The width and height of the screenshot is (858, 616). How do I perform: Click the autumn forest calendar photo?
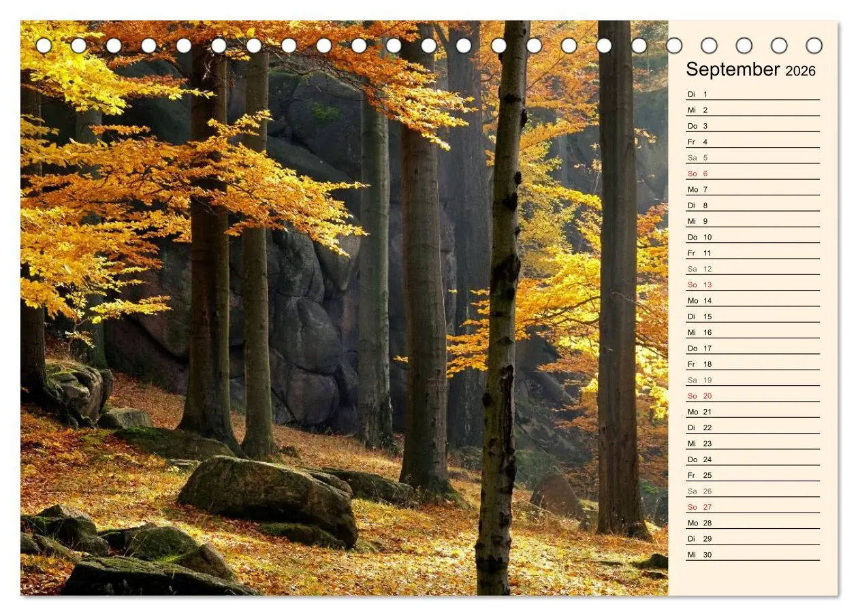[344, 308]
